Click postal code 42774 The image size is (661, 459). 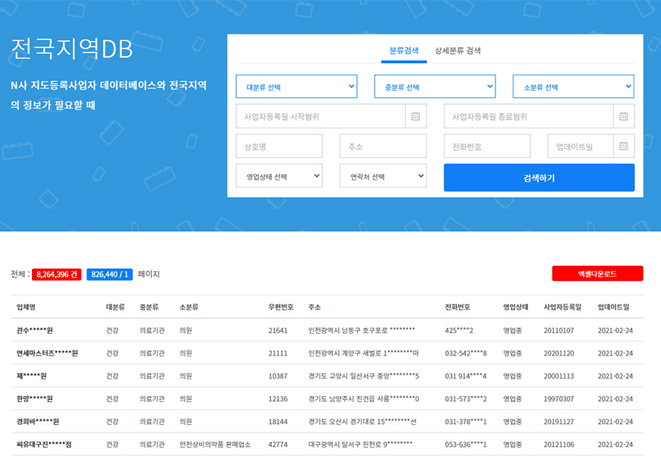tap(278, 445)
